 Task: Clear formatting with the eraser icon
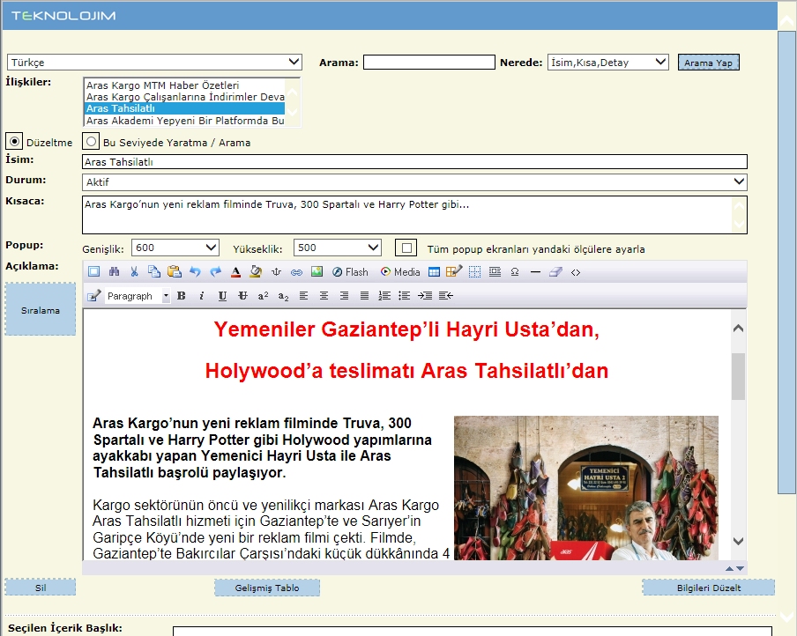click(x=555, y=272)
